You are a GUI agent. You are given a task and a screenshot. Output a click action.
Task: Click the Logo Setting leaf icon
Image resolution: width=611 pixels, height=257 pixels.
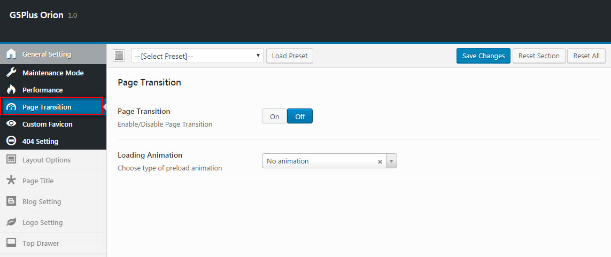coord(11,222)
